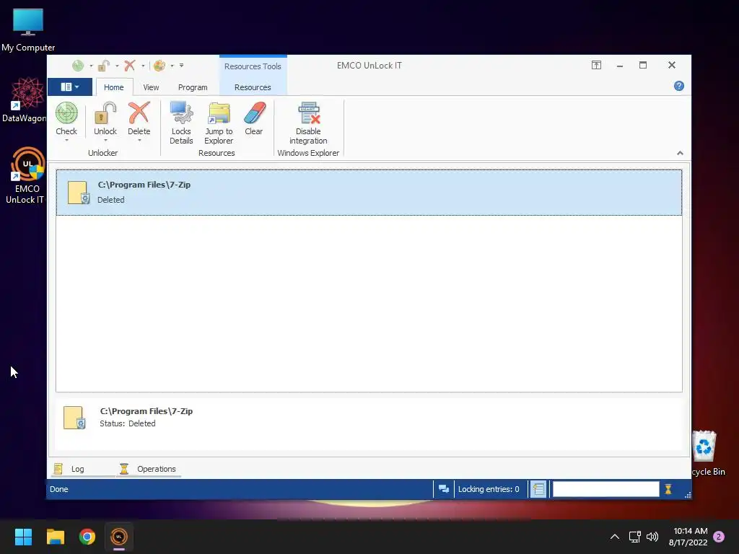The width and height of the screenshot is (739, 554).
Task: Click Locking entries: 0 status text
Action: point(489,489)
